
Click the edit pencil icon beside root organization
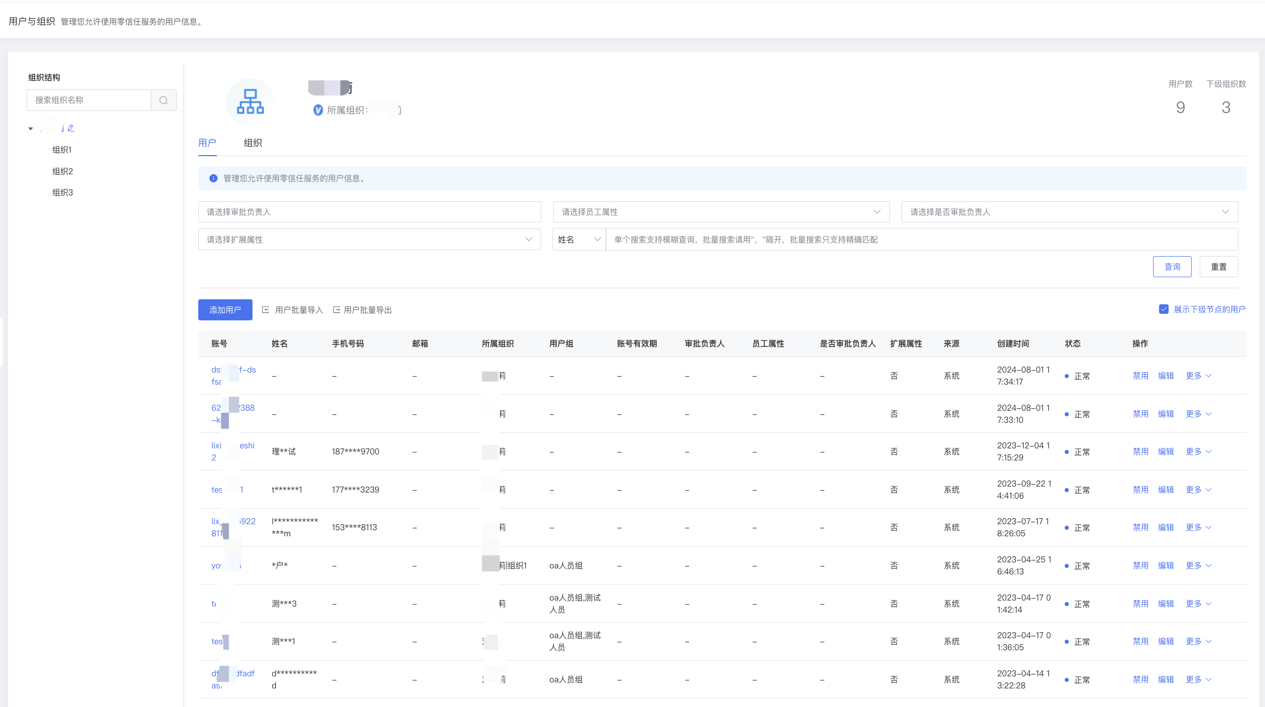click(71, 128)
